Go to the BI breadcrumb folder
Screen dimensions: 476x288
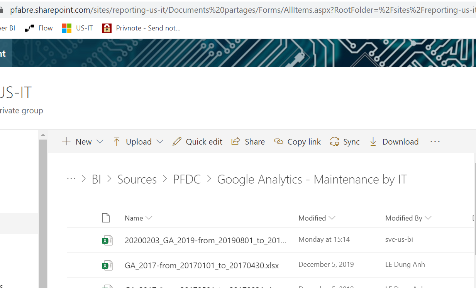click(x=97, y=179)
